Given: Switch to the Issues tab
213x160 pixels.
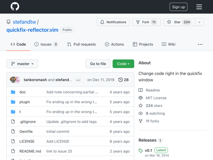Looking at the screenshot, I should (x=46, y=44).
